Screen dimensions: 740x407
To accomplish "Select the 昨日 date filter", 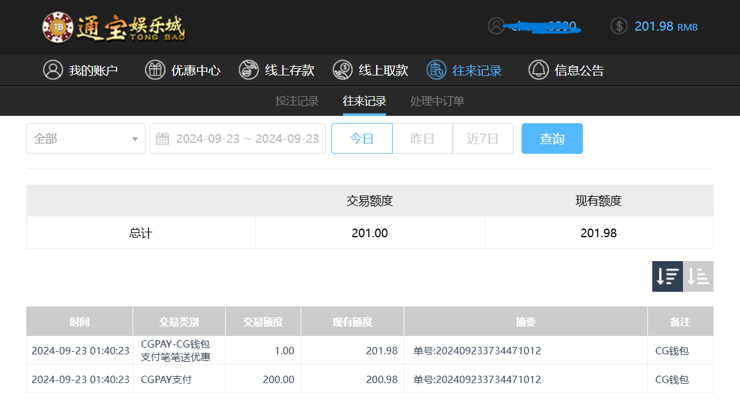I will (422, 139).
